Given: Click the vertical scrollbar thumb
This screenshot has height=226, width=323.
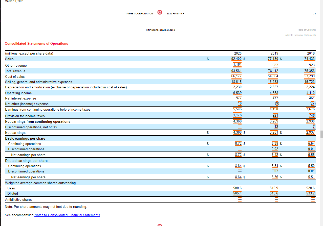Looking at the screenshot, I should 321,134.
